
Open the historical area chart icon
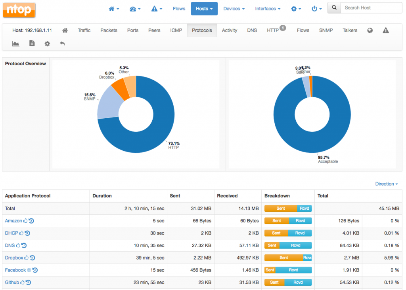16,44
